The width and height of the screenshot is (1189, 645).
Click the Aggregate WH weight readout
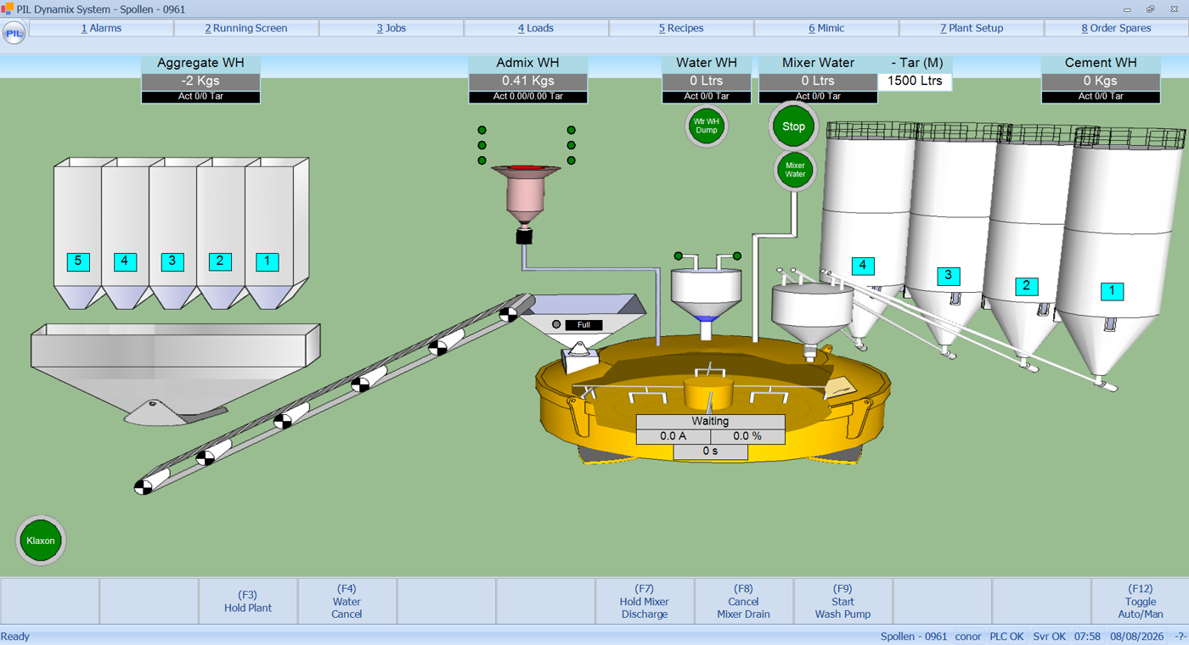(x=200, y=81)
